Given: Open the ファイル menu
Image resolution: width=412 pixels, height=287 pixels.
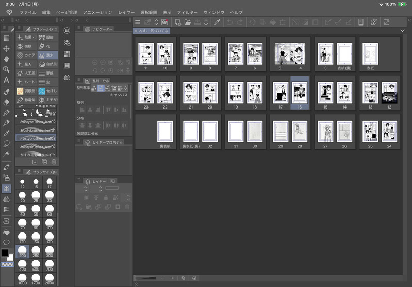Looking at the screenshot, I should click(28, 12).
